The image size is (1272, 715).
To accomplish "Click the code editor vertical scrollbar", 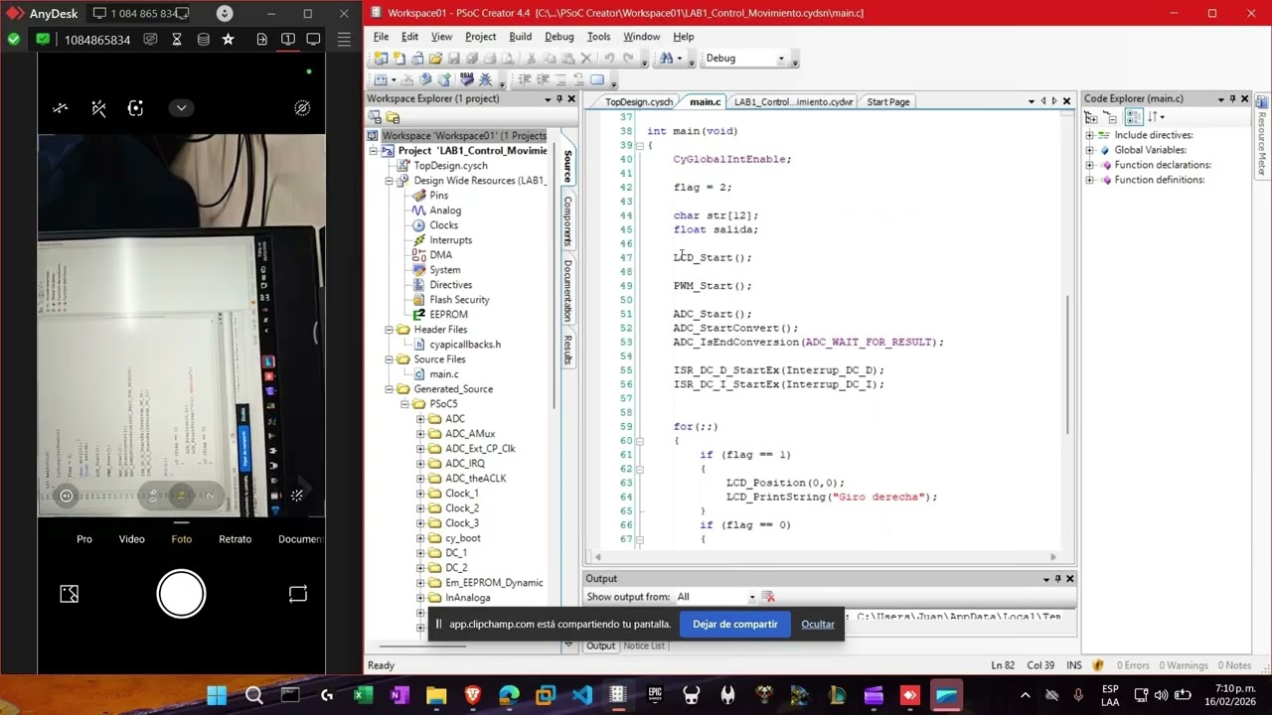I will coord(1069,363).
